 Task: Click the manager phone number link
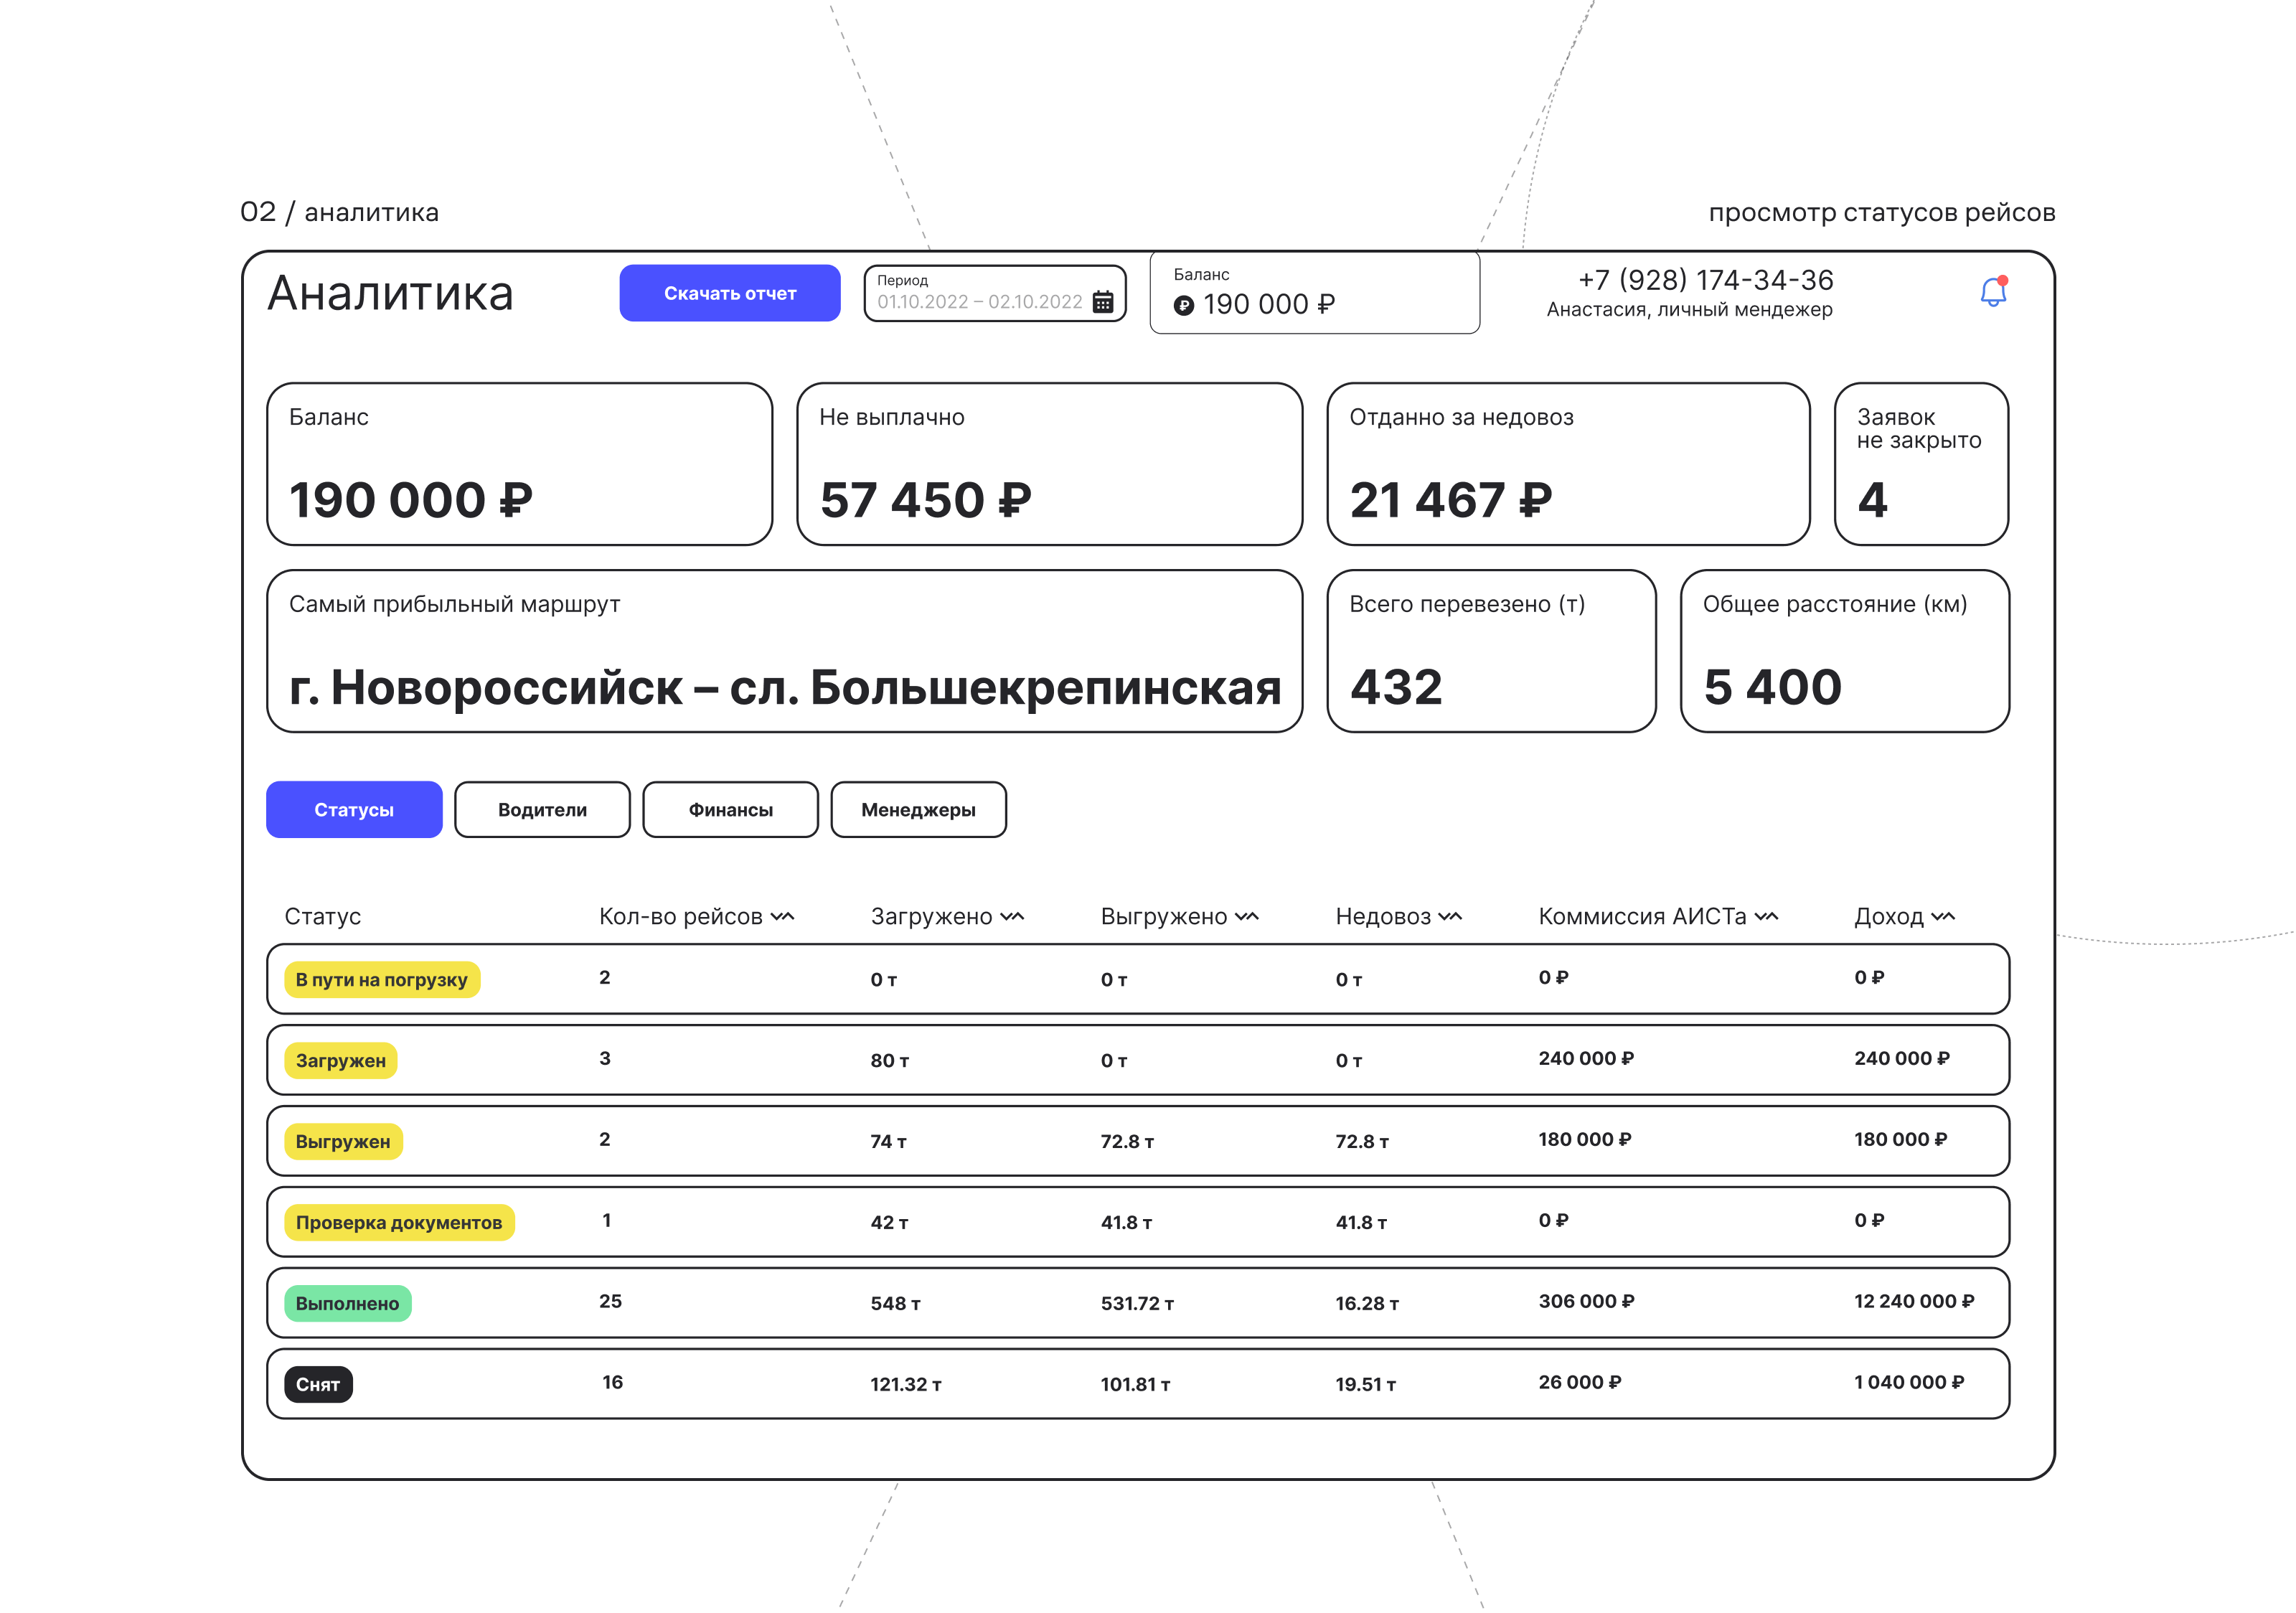pos(1705,280)
